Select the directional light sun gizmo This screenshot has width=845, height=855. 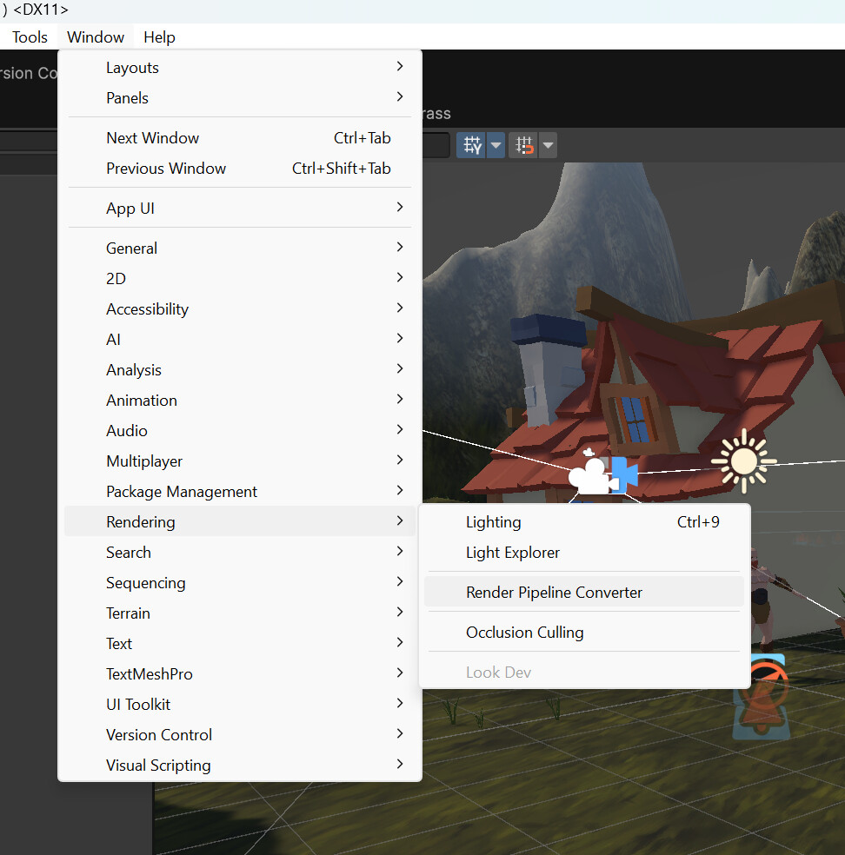pyautogui.click(x=743, y=461)
